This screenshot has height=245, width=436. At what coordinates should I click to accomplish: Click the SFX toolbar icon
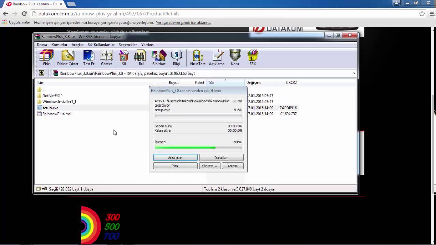[252, 58]
